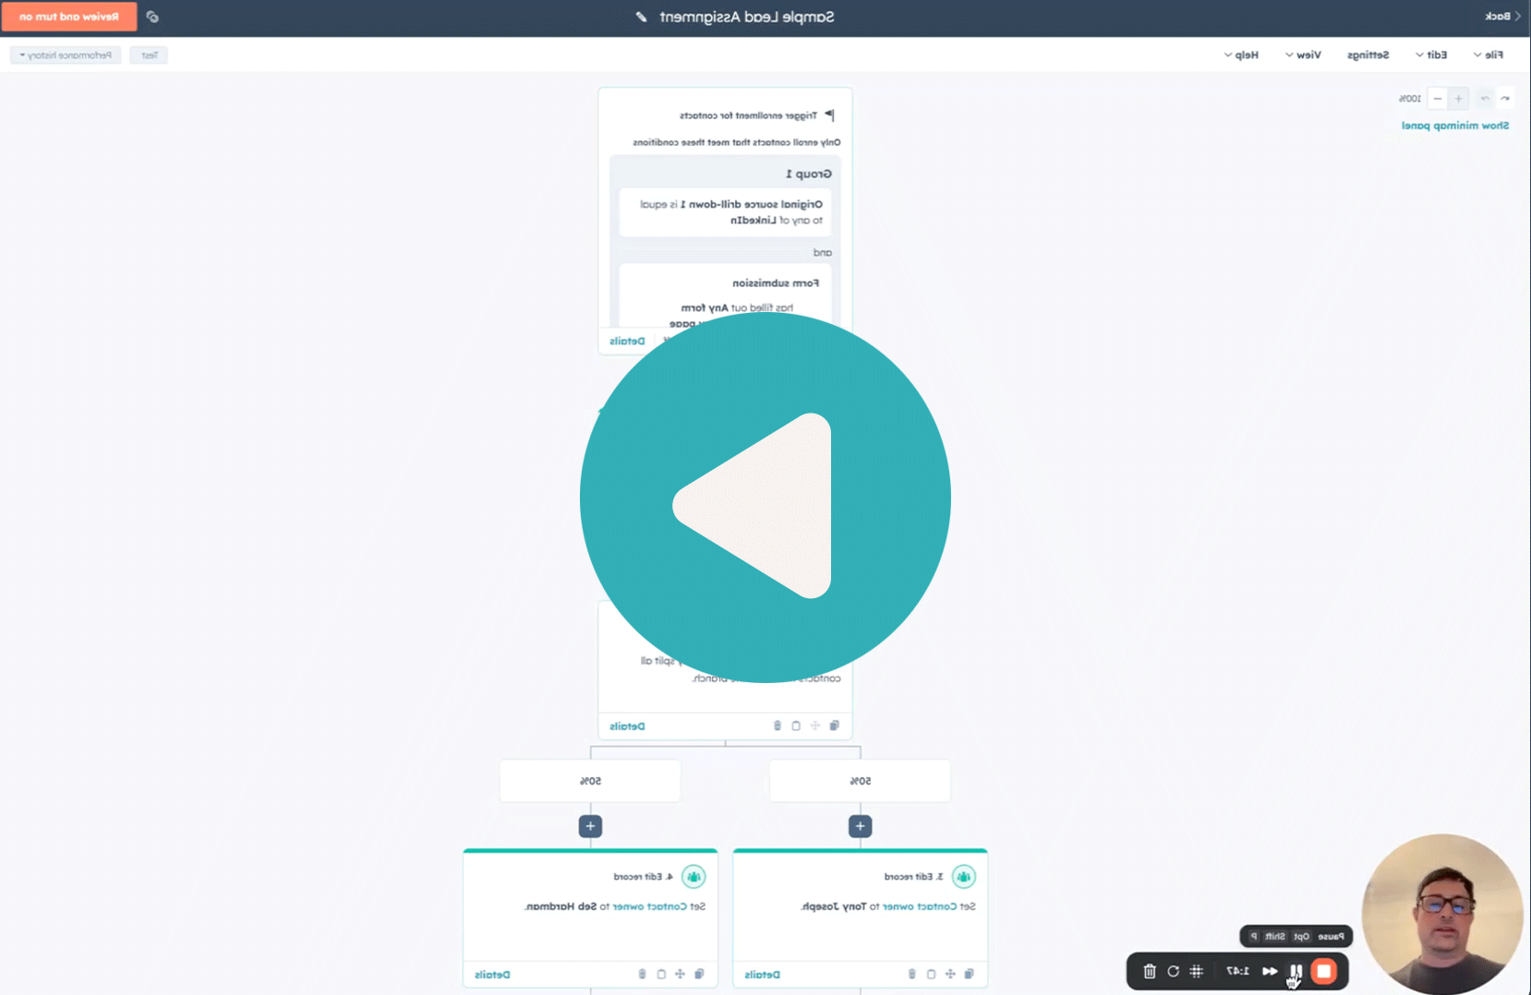Image resolution: width=1531 pixels, height=995 pixels.
Task: Click move icon on Seb Hardman card
Action: 681,974
